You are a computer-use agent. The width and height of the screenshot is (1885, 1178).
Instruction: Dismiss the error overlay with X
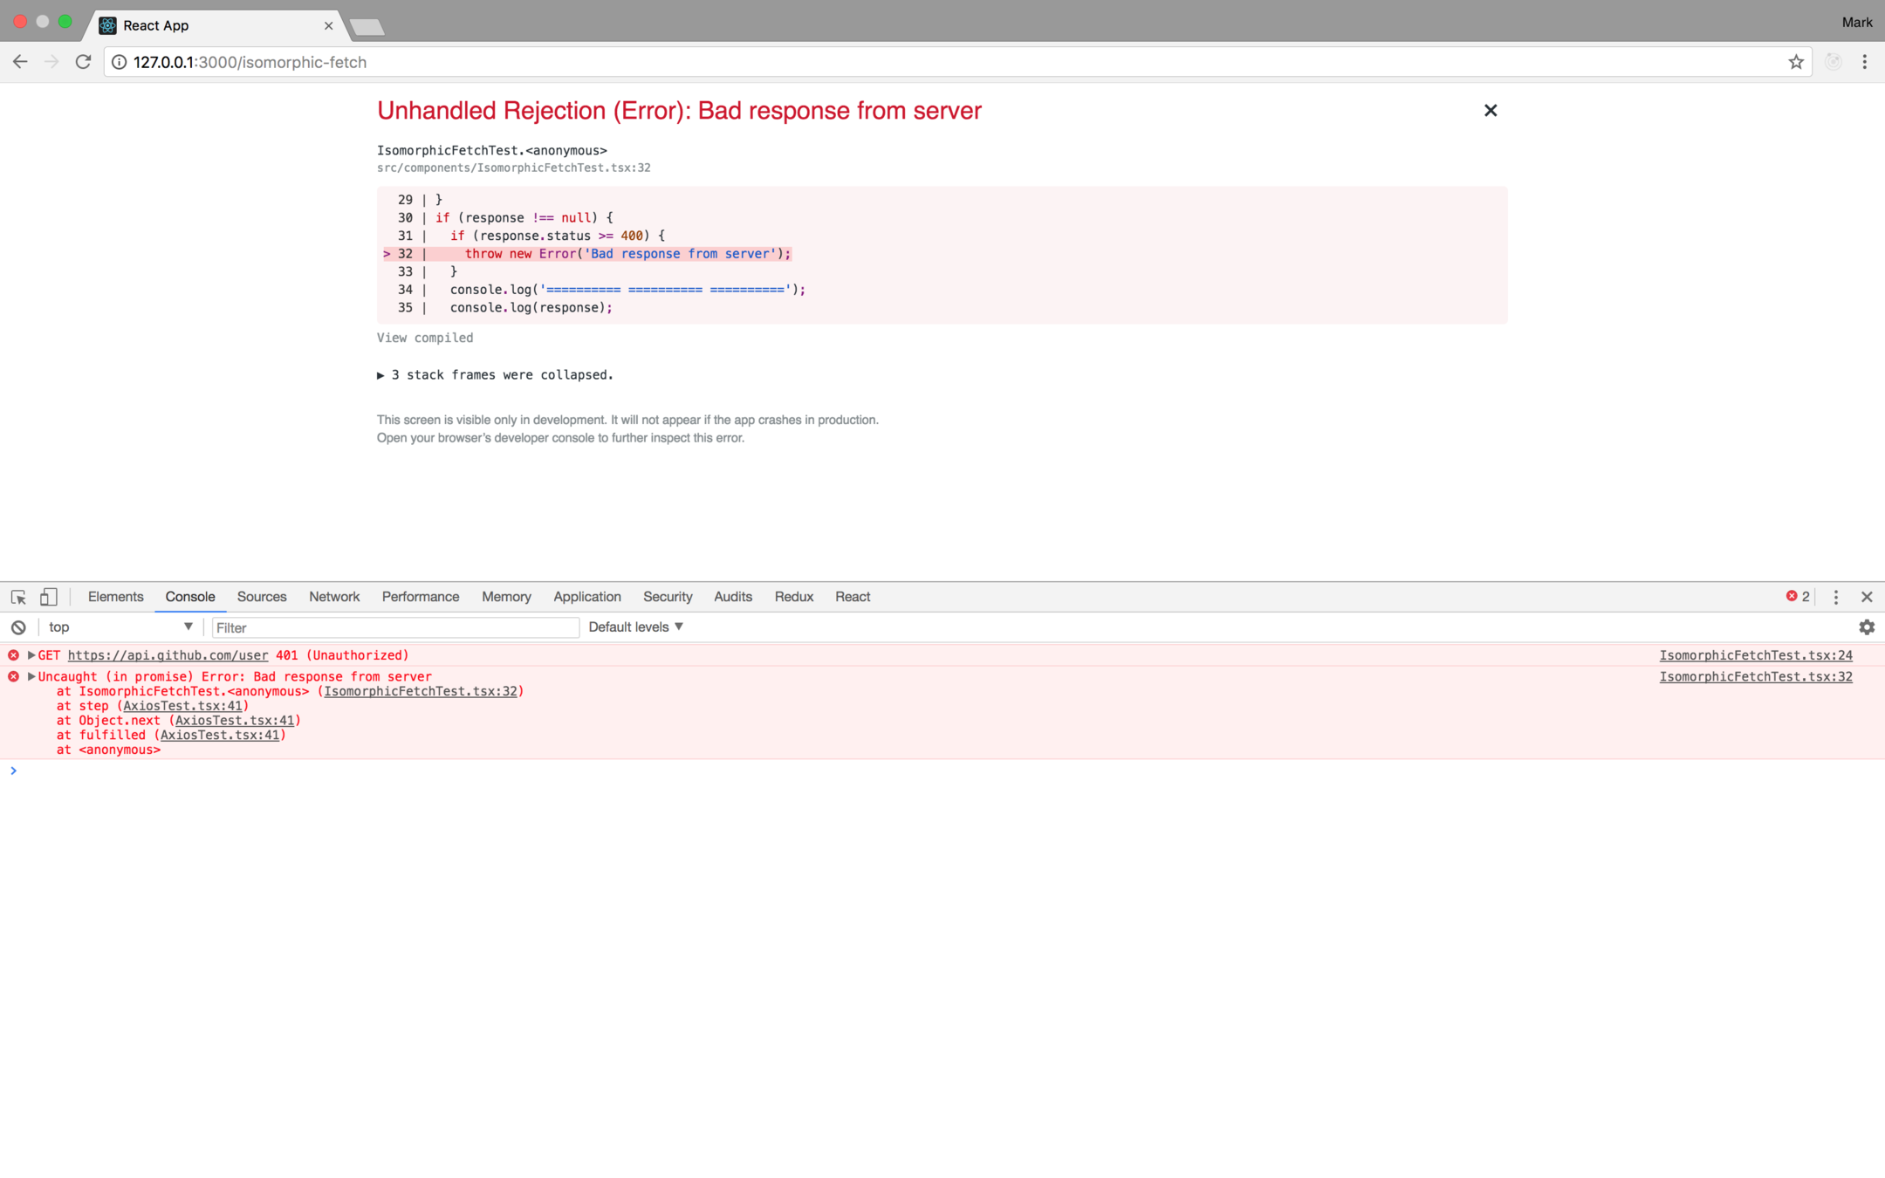[x=1490, y=111]
